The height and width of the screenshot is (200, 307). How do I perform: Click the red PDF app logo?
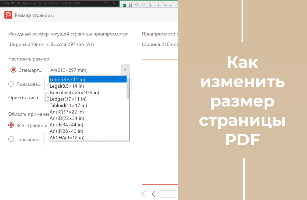pos(8,15)
